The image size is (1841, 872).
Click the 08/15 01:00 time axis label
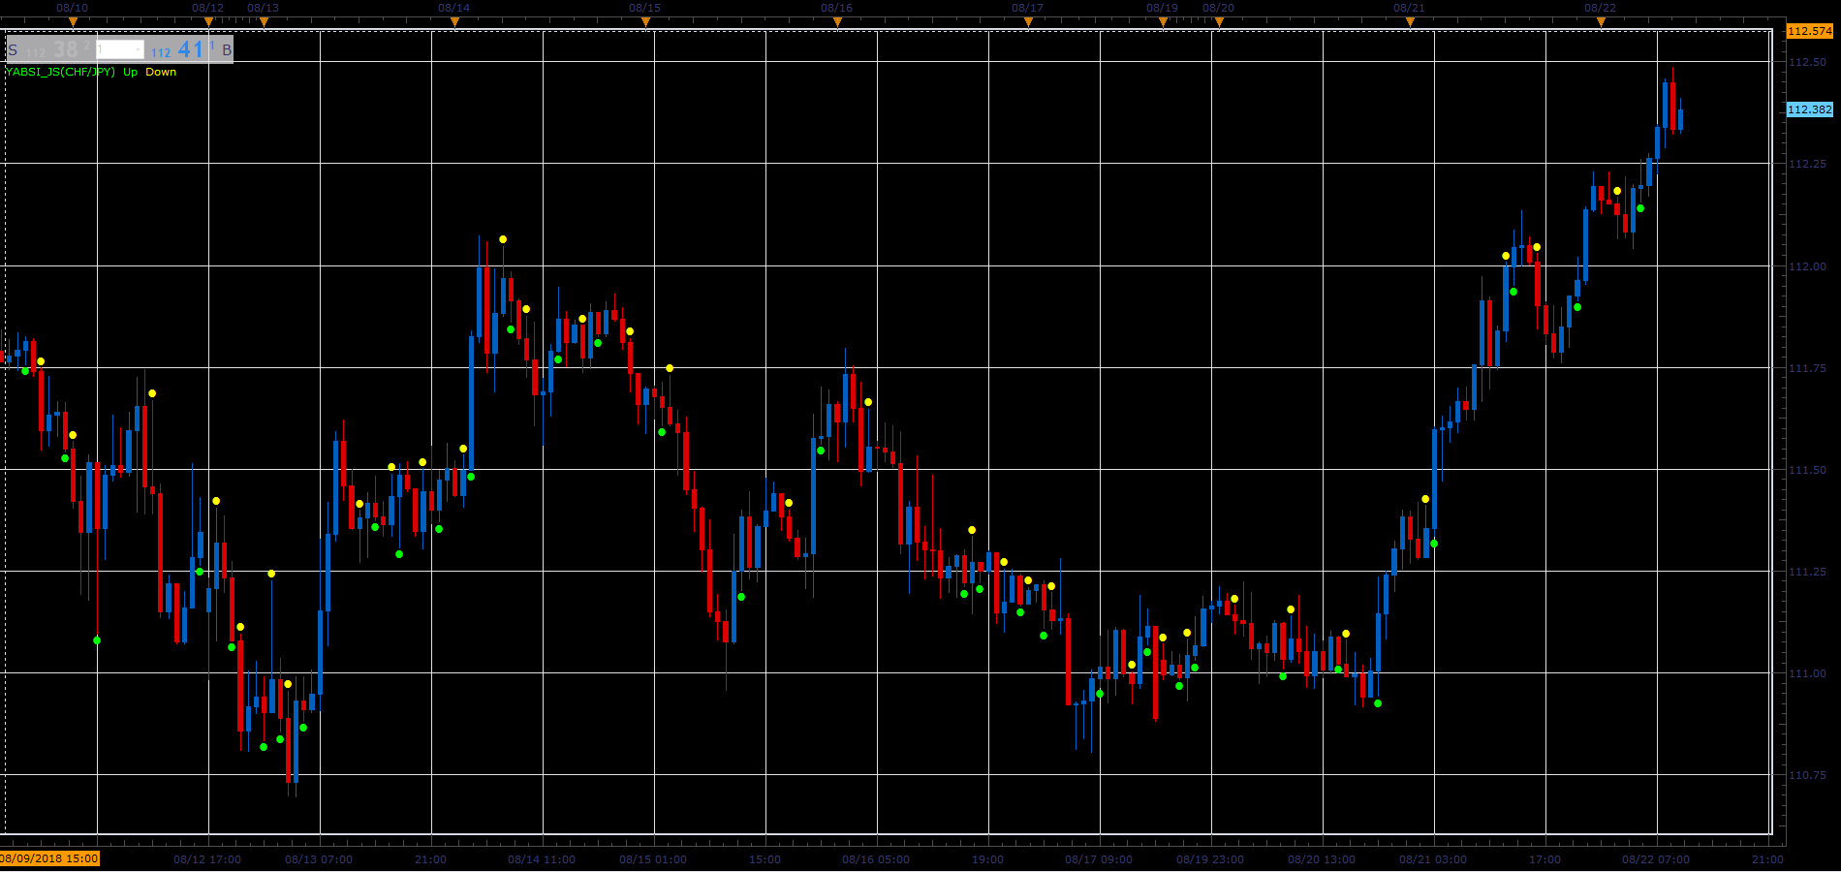tap(653, 859)
